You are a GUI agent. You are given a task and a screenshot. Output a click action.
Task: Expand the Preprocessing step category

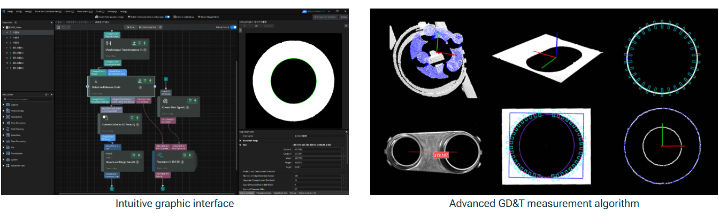pos(3,110)
